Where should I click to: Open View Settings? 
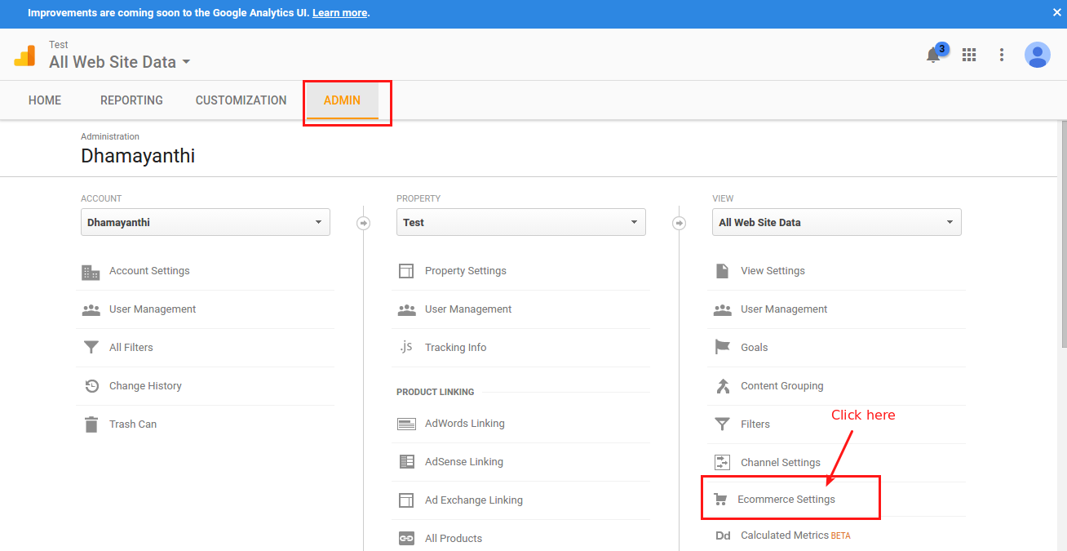pos(773,271)
